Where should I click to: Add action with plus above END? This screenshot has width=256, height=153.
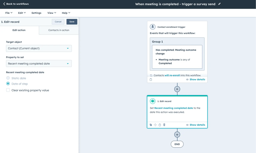pos(177,134)
